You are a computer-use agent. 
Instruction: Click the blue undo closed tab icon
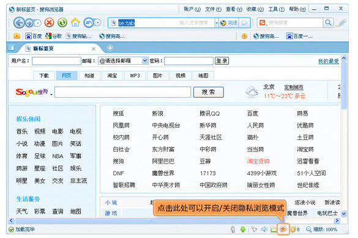[x=89, y=23]
